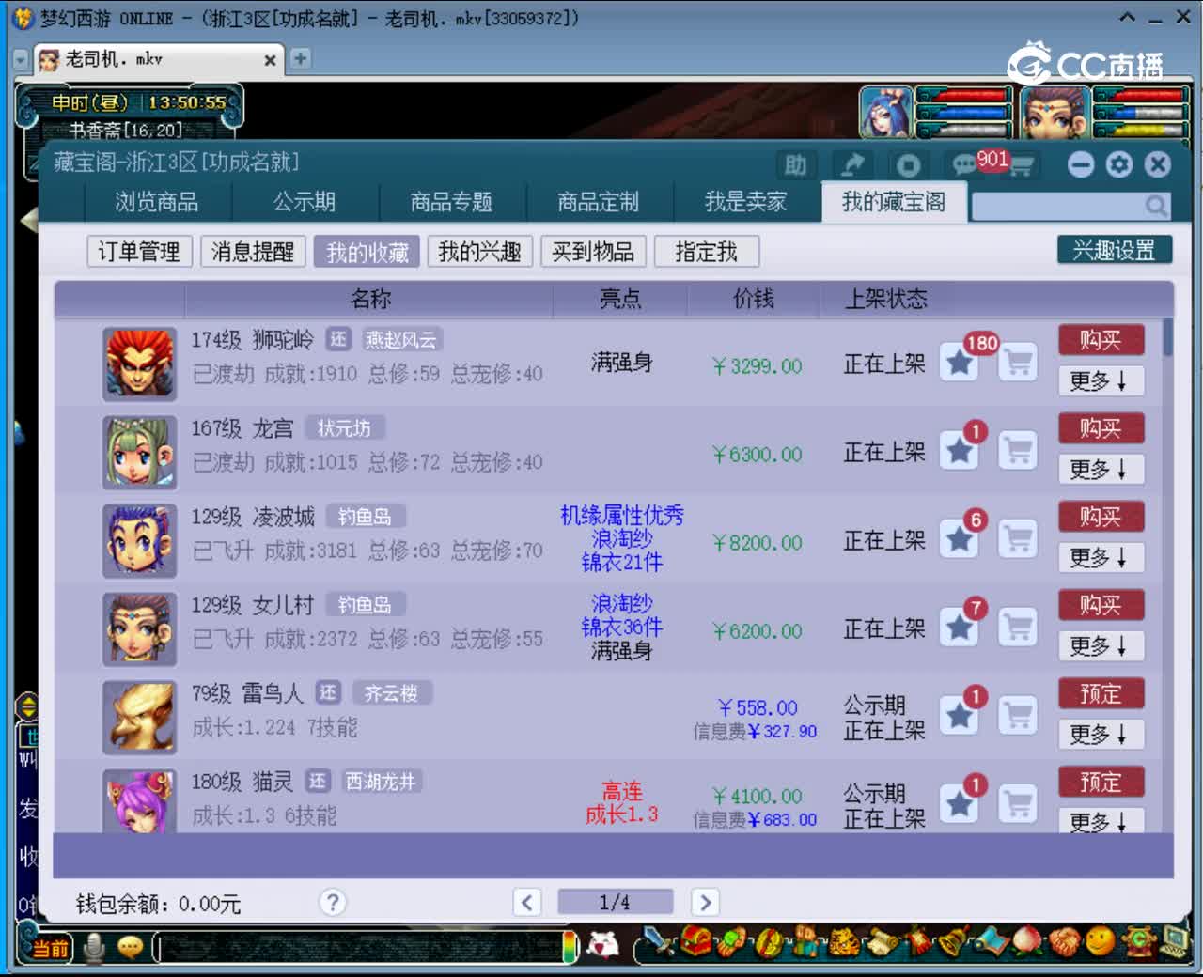1203x977 pixels.
Task: Open 消息提醒 sub-tab
Action: click(253, 252)
